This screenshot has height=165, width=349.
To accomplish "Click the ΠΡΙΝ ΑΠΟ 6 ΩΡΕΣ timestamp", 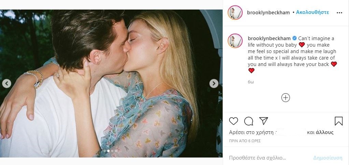I will point(245,140).
